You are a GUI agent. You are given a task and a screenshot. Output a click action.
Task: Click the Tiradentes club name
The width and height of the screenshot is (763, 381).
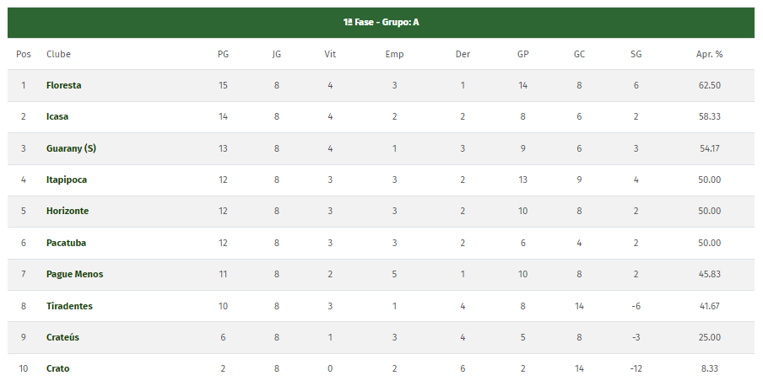point(69,306)
